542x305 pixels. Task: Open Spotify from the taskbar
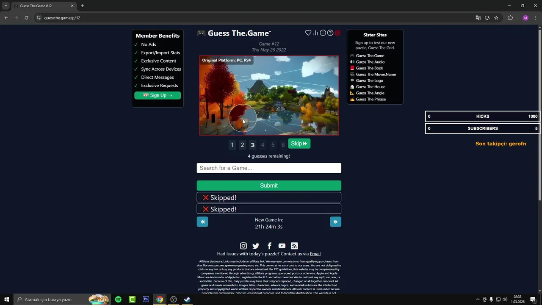(118, 299)
